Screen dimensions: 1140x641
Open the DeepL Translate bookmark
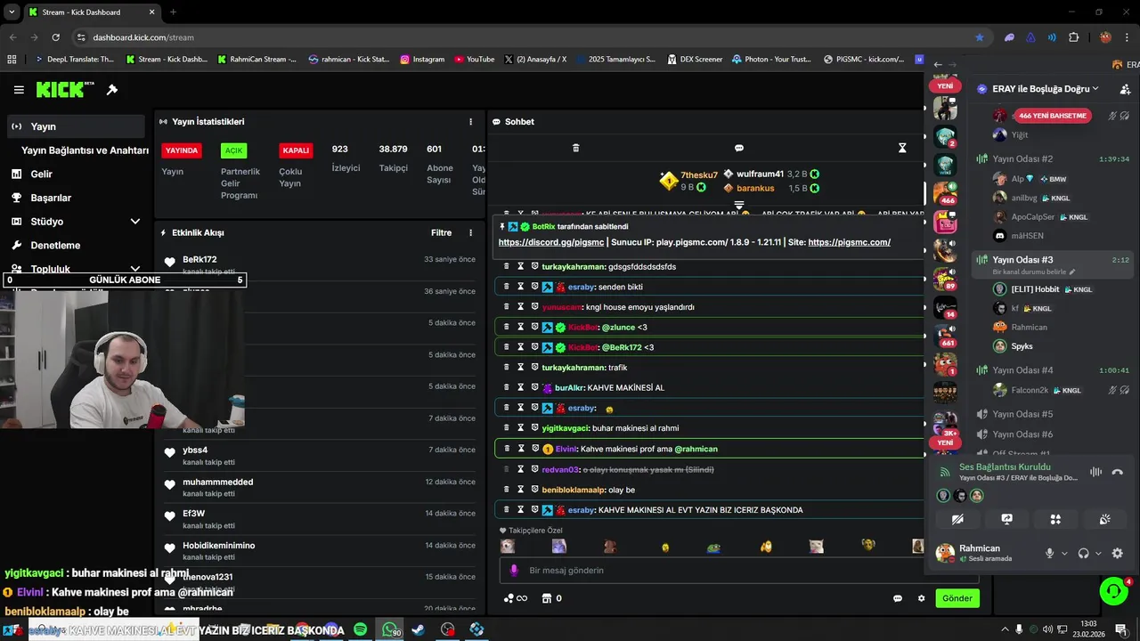click(x=74, y=60)
